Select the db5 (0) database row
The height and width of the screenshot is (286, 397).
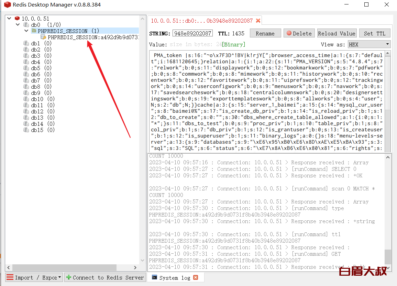pos(41,68)
